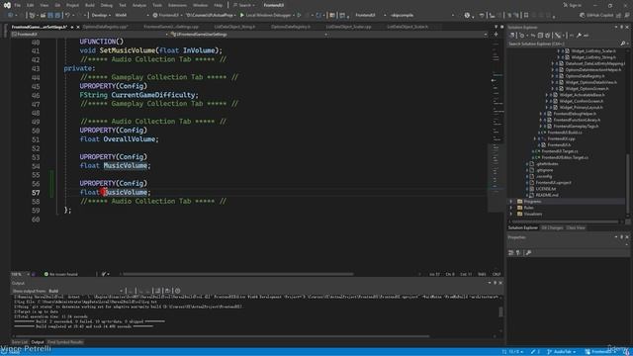Select Widget_ListEntry_Scalar.h in Solution Explorer
633x356 pixels.
tap(593, 51)
